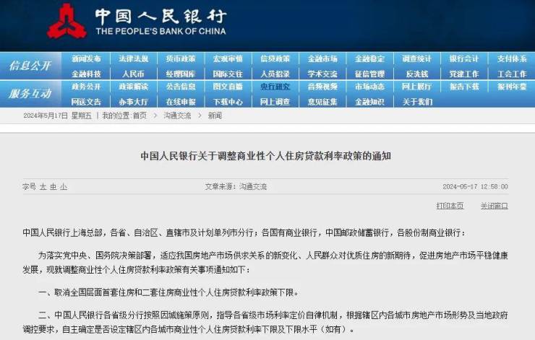Image resolution: width=535 pixels, height=340 pixels.
Task: Click the 关闭窗口 link
Action: pyautogui.click(x=495, y=206)
